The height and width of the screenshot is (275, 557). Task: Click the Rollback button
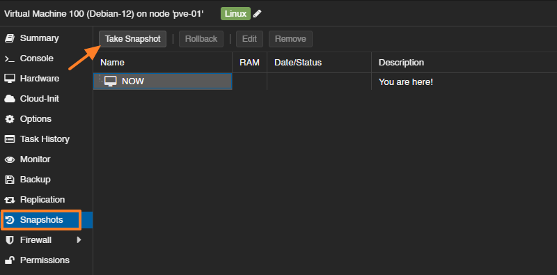coord(201,39)
